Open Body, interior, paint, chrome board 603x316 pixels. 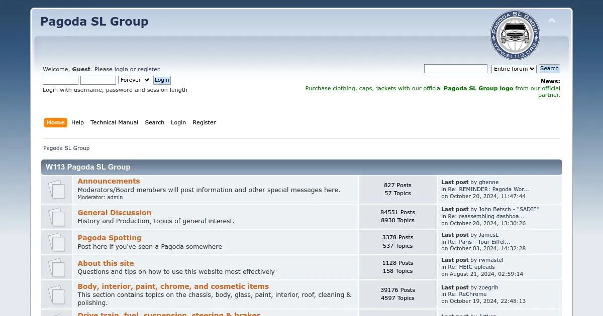[x=173, y=286]
